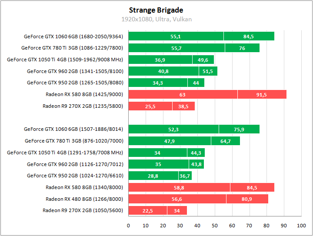The height and width of the screenshot is (236, 313).
Task: Click the Strange Brigade chart title
Action: coord(156,10)
